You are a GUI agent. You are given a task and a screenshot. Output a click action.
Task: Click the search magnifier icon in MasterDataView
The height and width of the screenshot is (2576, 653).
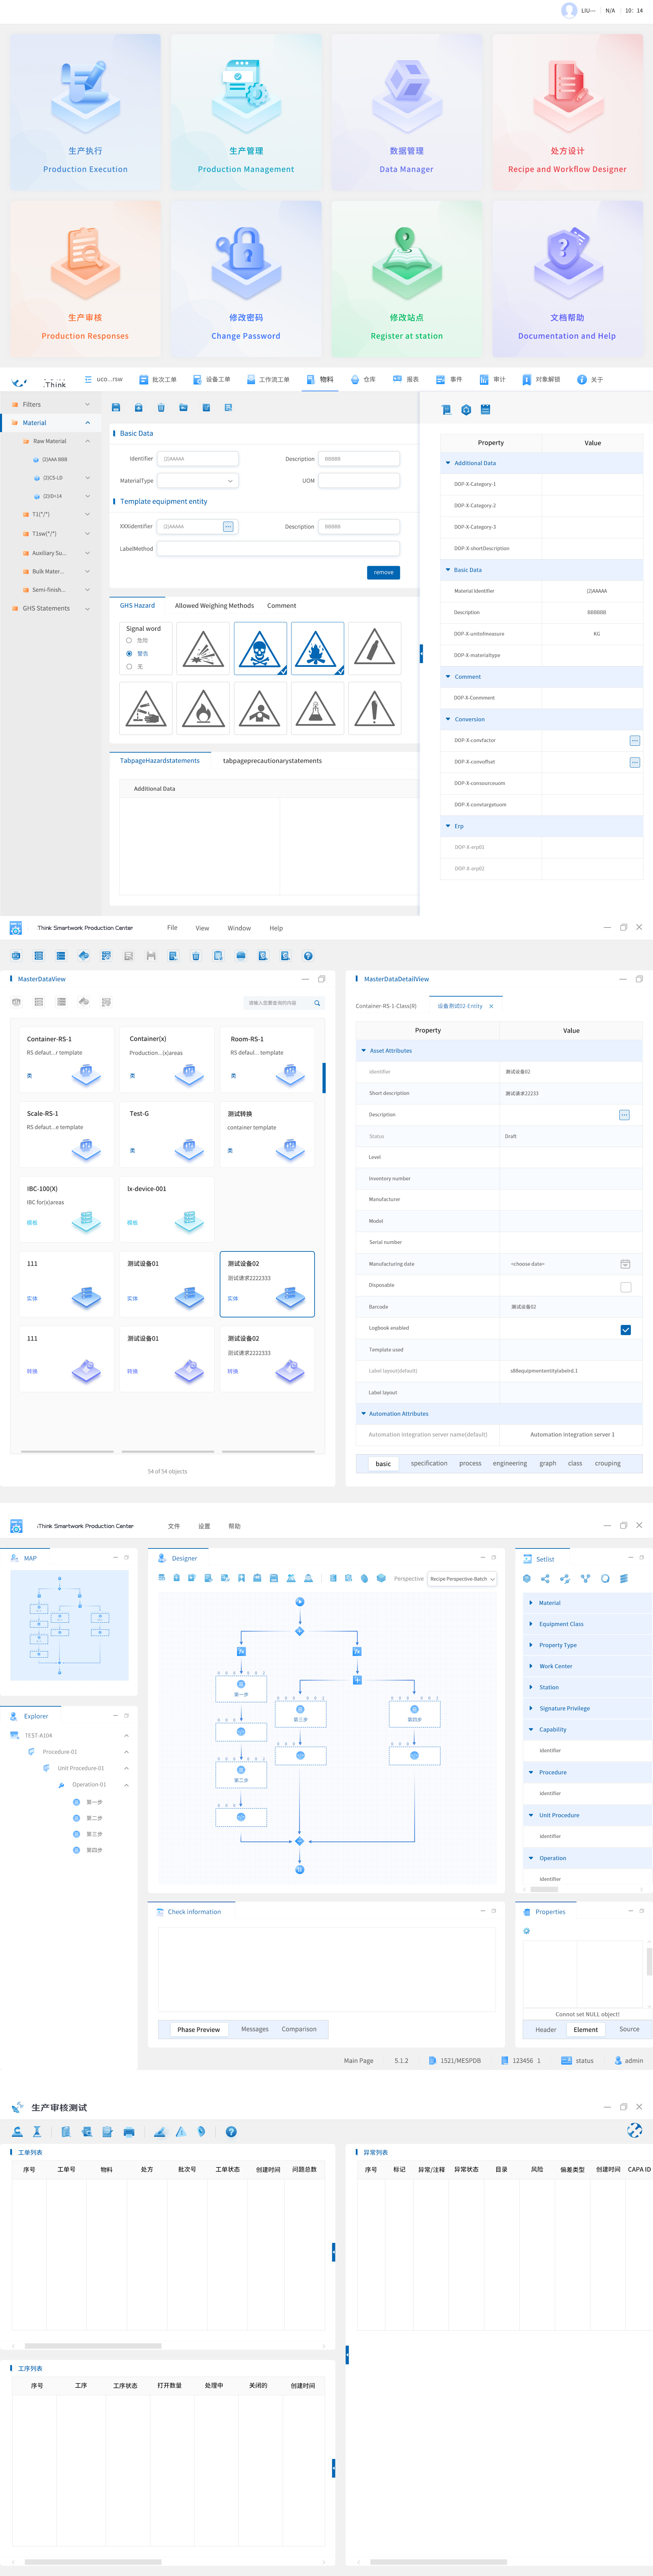tap(317, 1003)
